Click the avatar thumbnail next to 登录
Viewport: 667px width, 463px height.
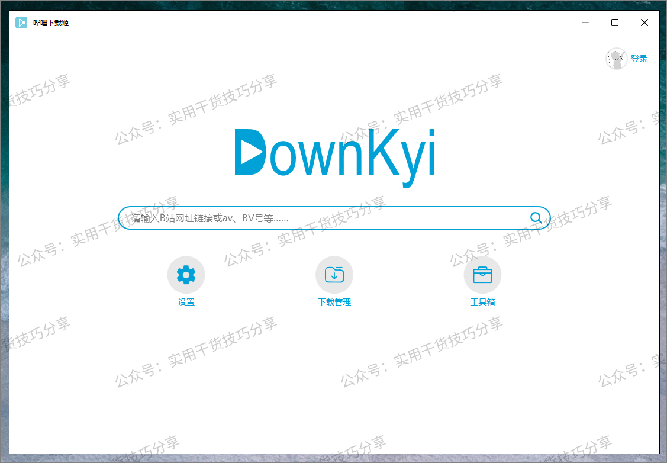coord(616,59)
